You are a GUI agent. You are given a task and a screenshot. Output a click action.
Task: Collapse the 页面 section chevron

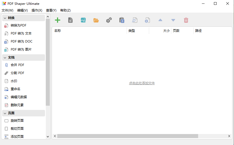(5, 113)
